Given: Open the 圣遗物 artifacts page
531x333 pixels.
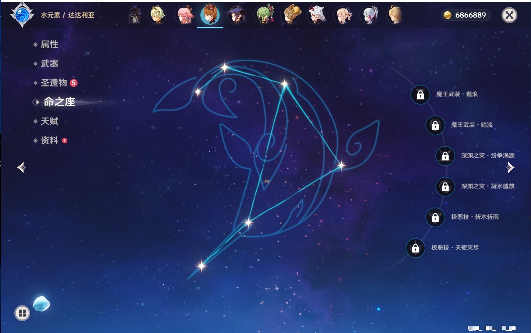Looking at the screenshot, I should point(54,83).
